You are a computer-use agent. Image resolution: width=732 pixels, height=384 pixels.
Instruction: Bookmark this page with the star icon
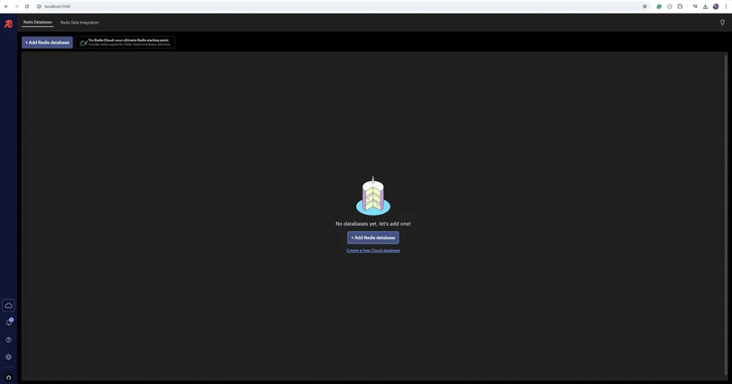[x=645, y=6]
